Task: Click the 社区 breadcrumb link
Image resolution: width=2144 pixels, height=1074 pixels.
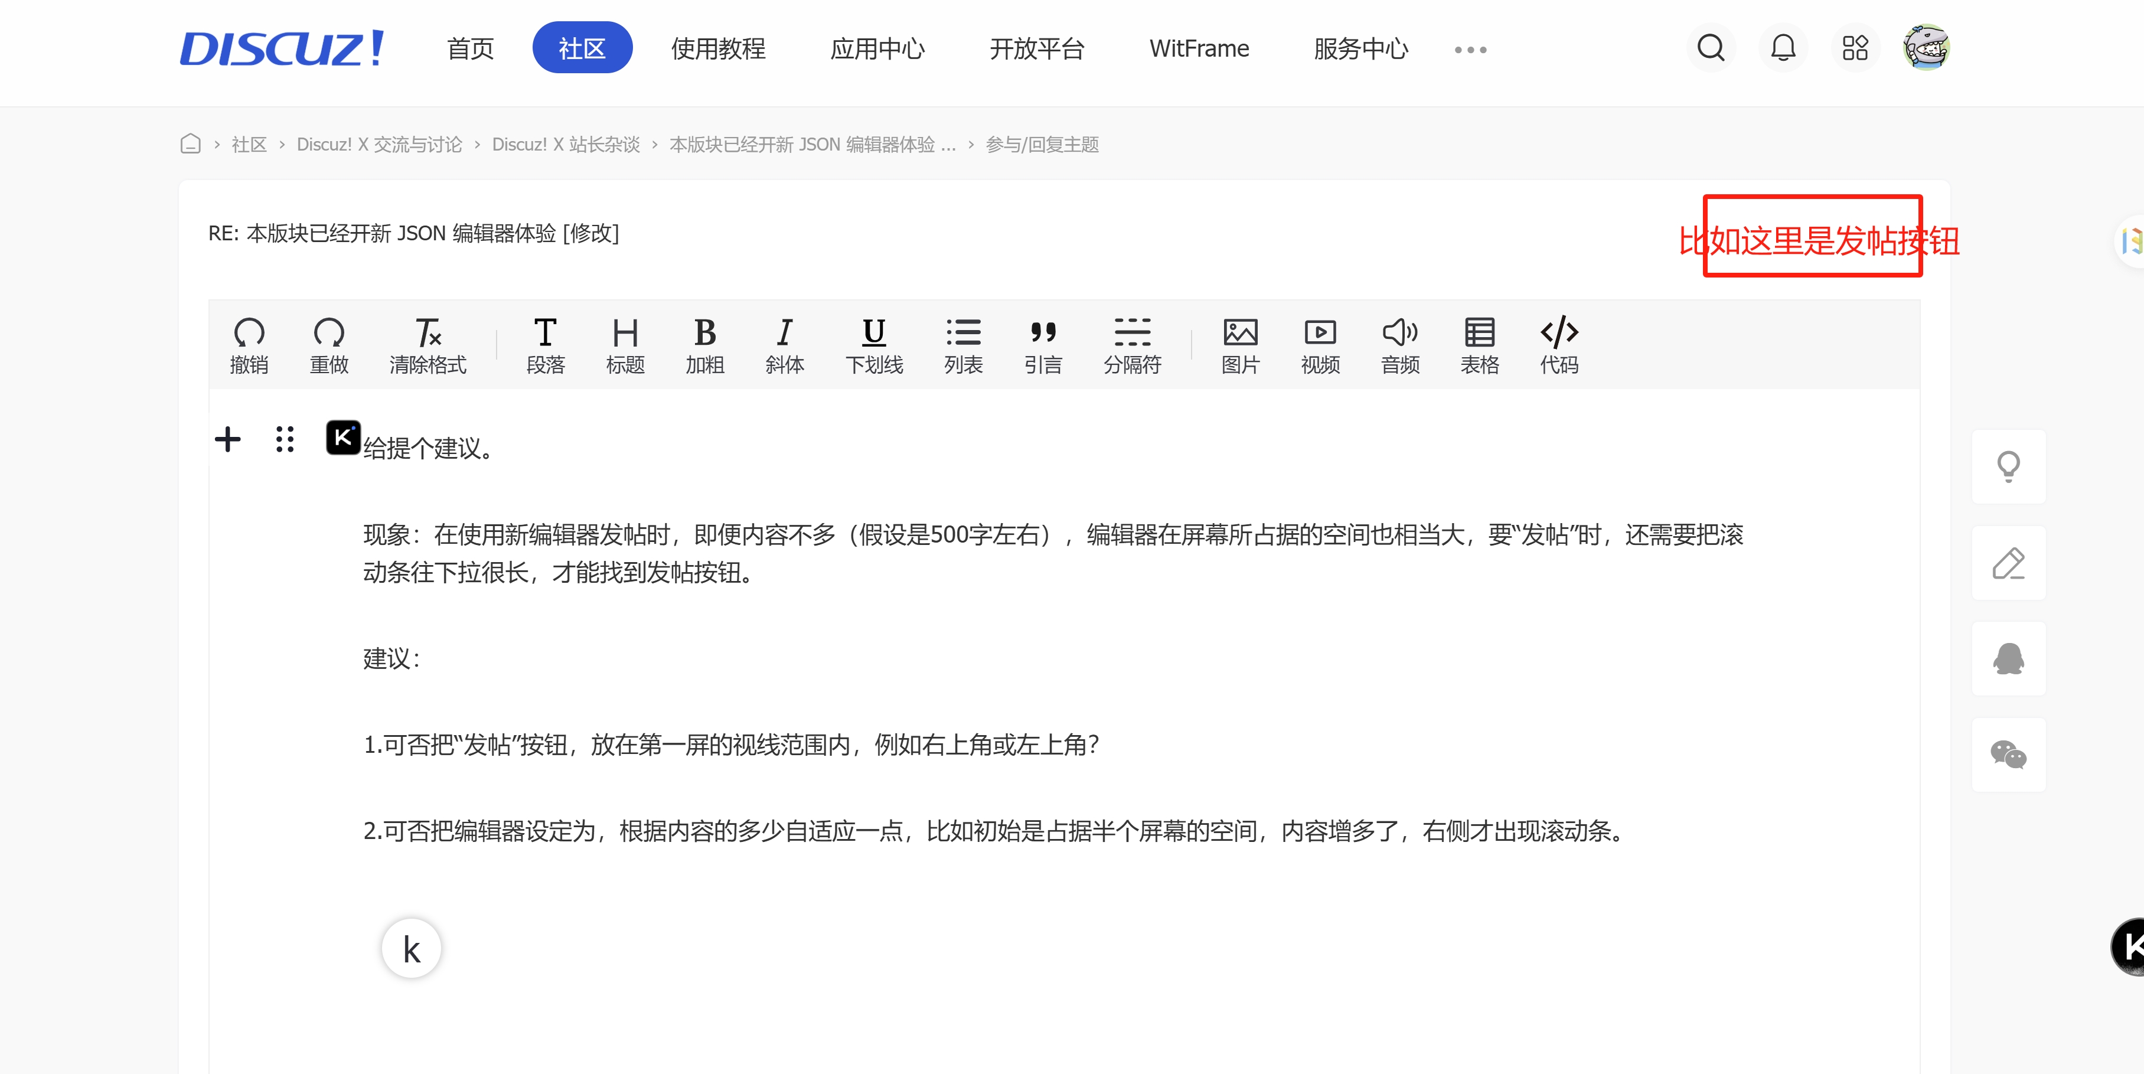Action: pos(249,145)
